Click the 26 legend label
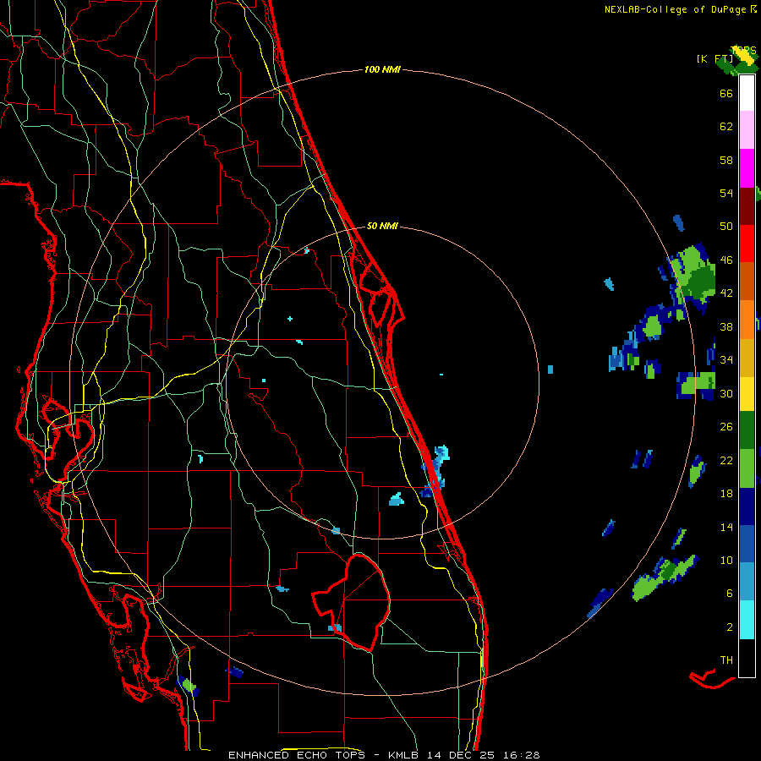The height and width of the screenshot is (761, 761). [726, 427]
